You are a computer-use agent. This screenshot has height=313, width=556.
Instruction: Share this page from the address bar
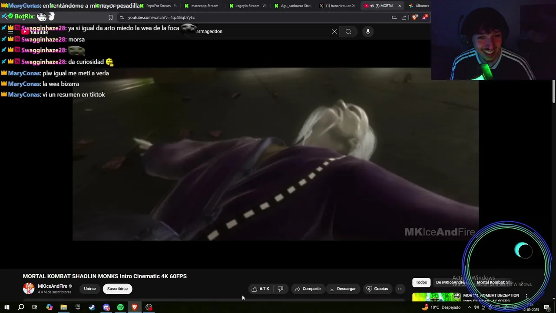404,17
